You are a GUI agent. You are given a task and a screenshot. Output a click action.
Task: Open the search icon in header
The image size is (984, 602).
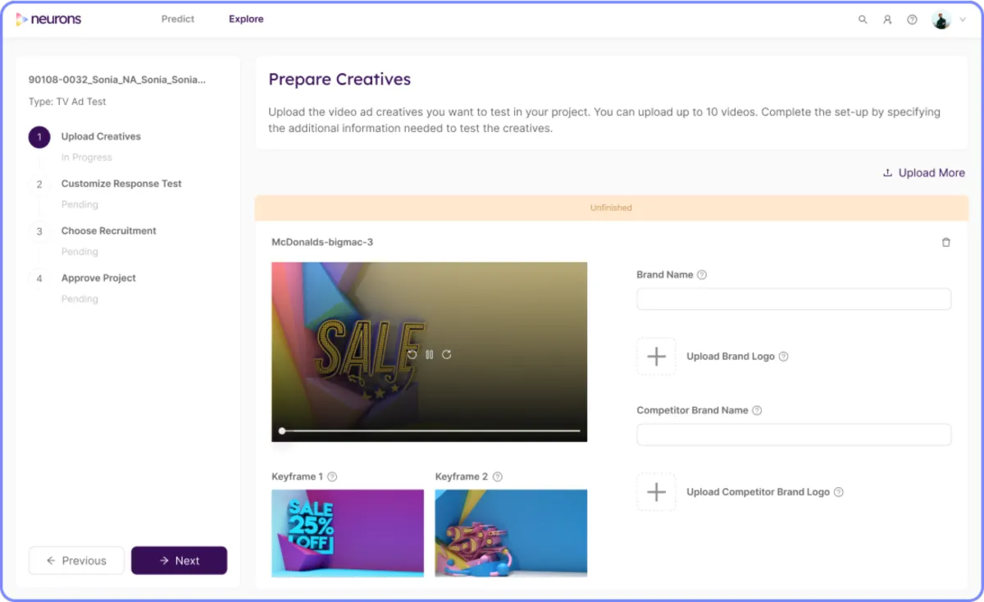tap(863, 20)
